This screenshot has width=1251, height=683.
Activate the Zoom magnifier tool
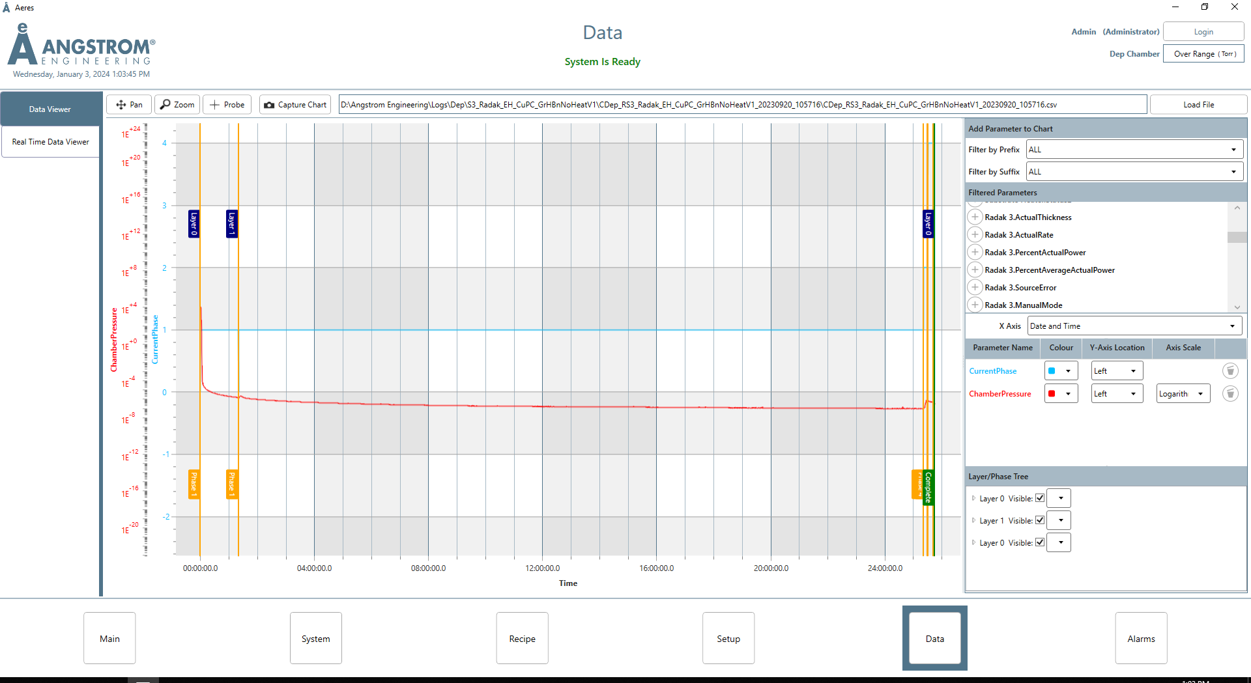coord(177,105)
